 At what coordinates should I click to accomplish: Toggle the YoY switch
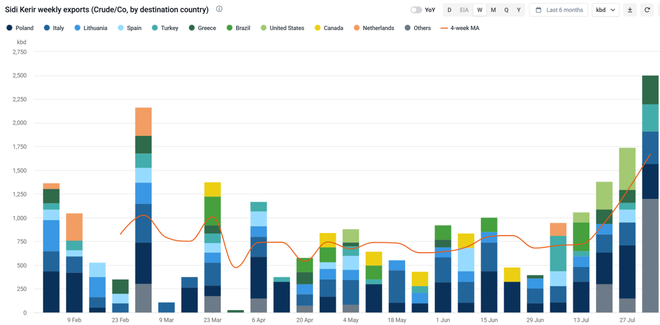[416, 10]
